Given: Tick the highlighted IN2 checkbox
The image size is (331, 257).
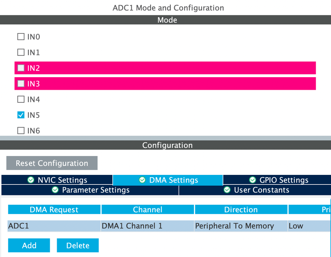Looking at the screenshot, I should point(21,68).
